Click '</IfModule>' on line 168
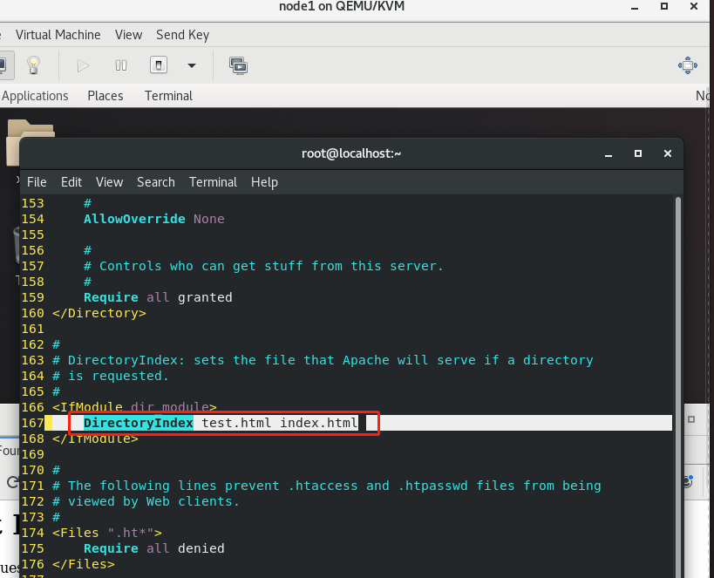 pyautogui.click(x=95, y=439)
